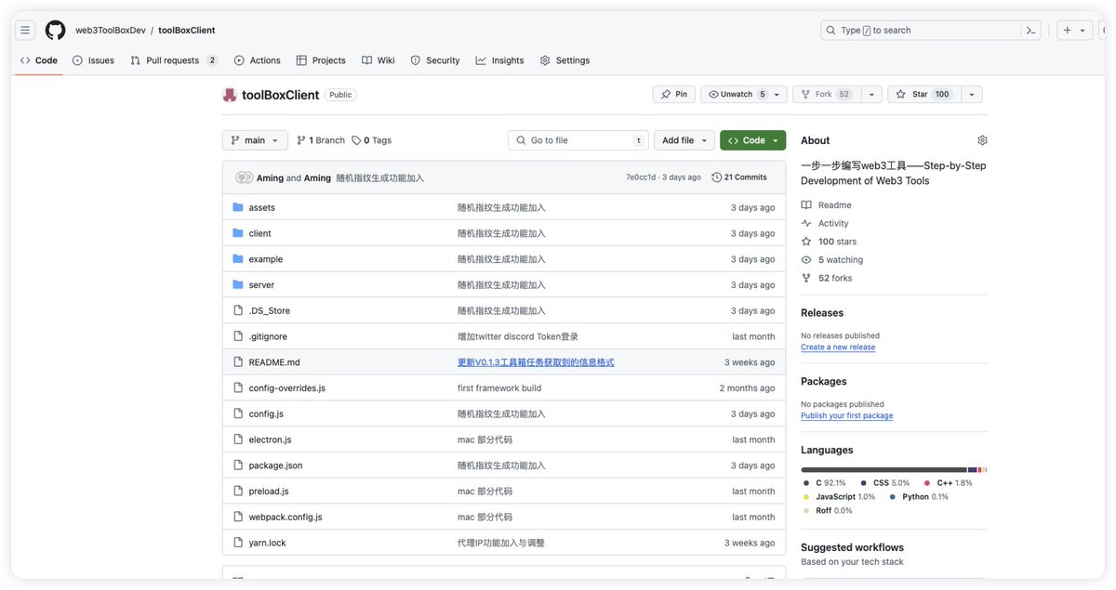Open the web3ToolBoxDev owner link
The image size is (1116, 590).
(x=111, y=31)
